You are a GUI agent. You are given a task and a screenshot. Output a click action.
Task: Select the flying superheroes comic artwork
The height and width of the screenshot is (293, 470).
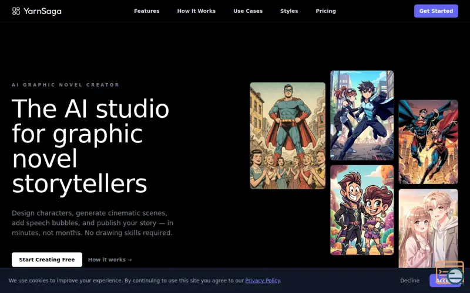428,142
